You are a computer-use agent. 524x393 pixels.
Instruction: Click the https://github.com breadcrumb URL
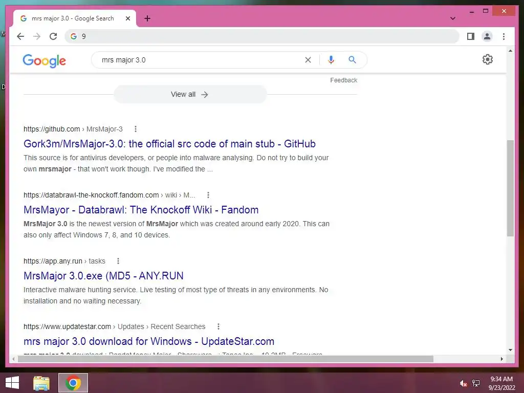point(52,129)
